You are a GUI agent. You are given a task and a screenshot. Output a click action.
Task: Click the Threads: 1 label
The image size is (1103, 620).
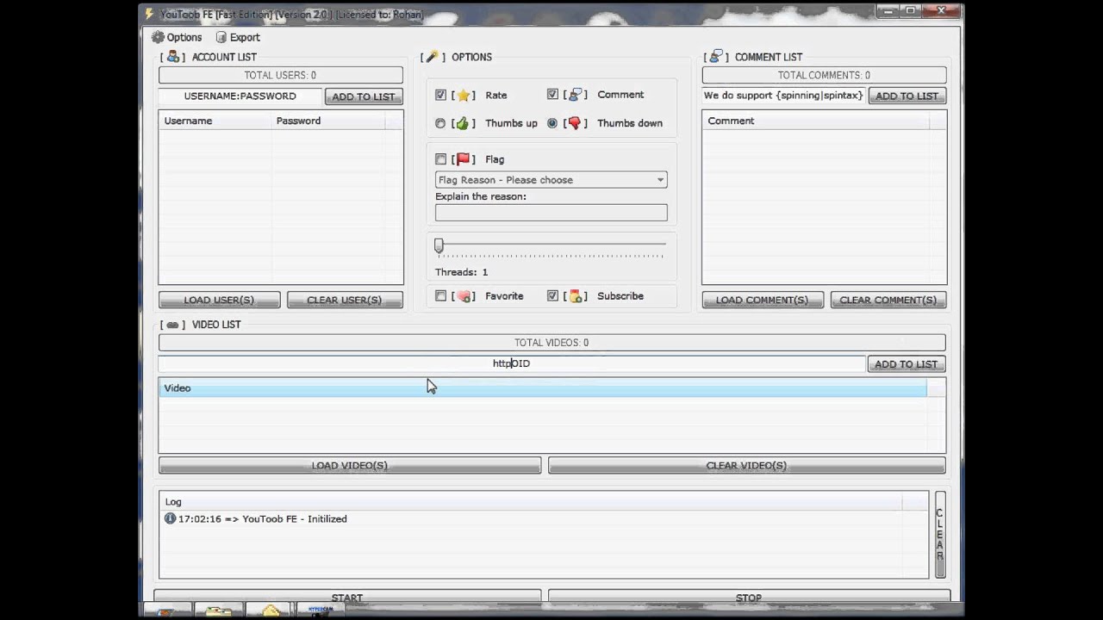tap(461, 272)
